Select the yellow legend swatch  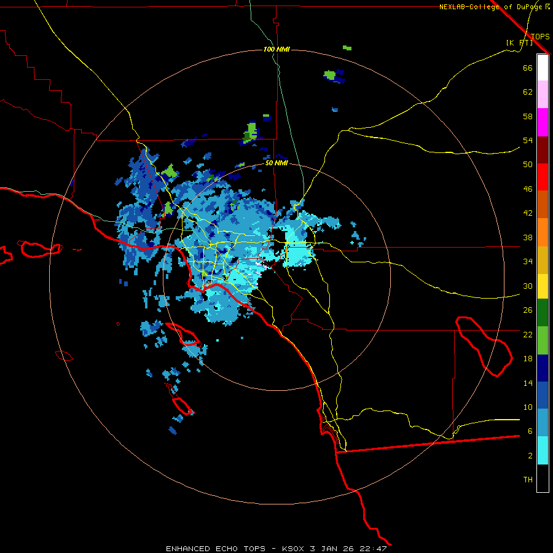543,286
